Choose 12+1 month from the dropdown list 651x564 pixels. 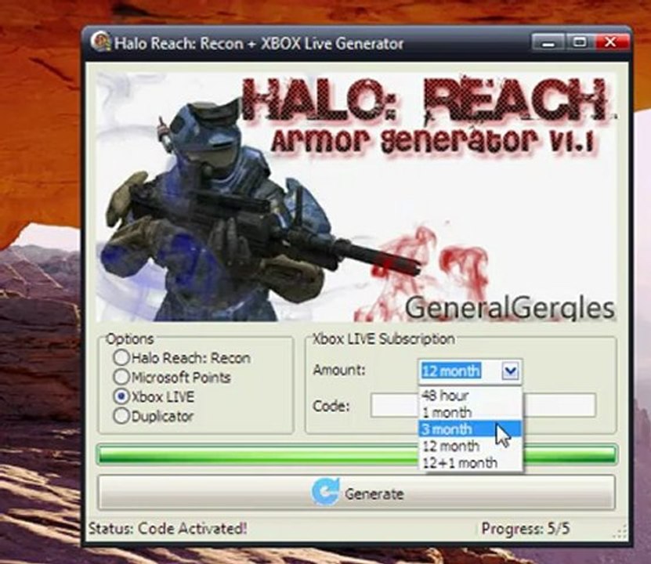[x=470, y=463]
